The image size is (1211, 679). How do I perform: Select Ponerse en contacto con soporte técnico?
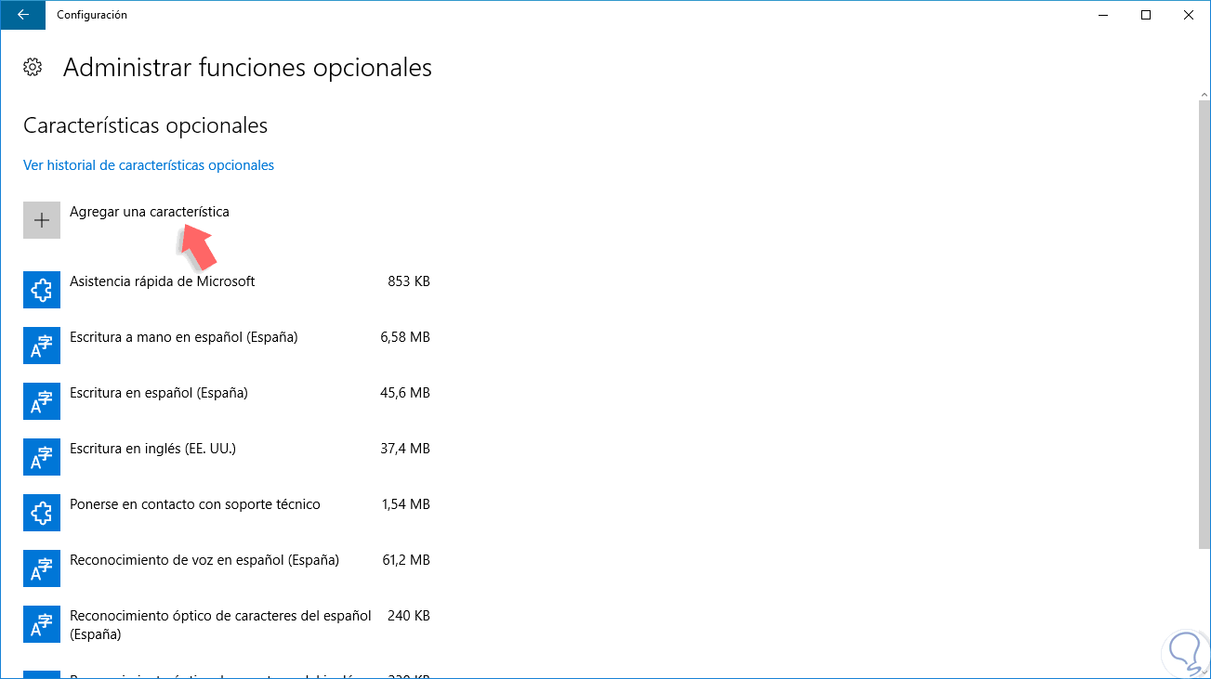[195, 504]
